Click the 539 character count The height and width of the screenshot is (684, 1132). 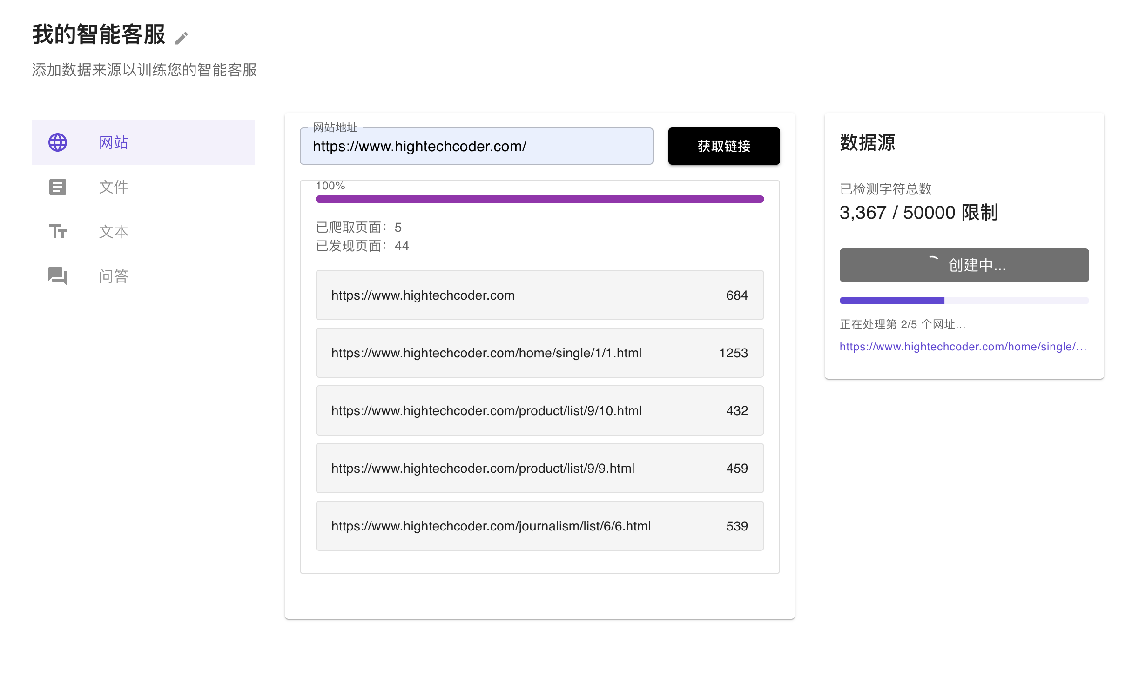[x=737, y=526]
